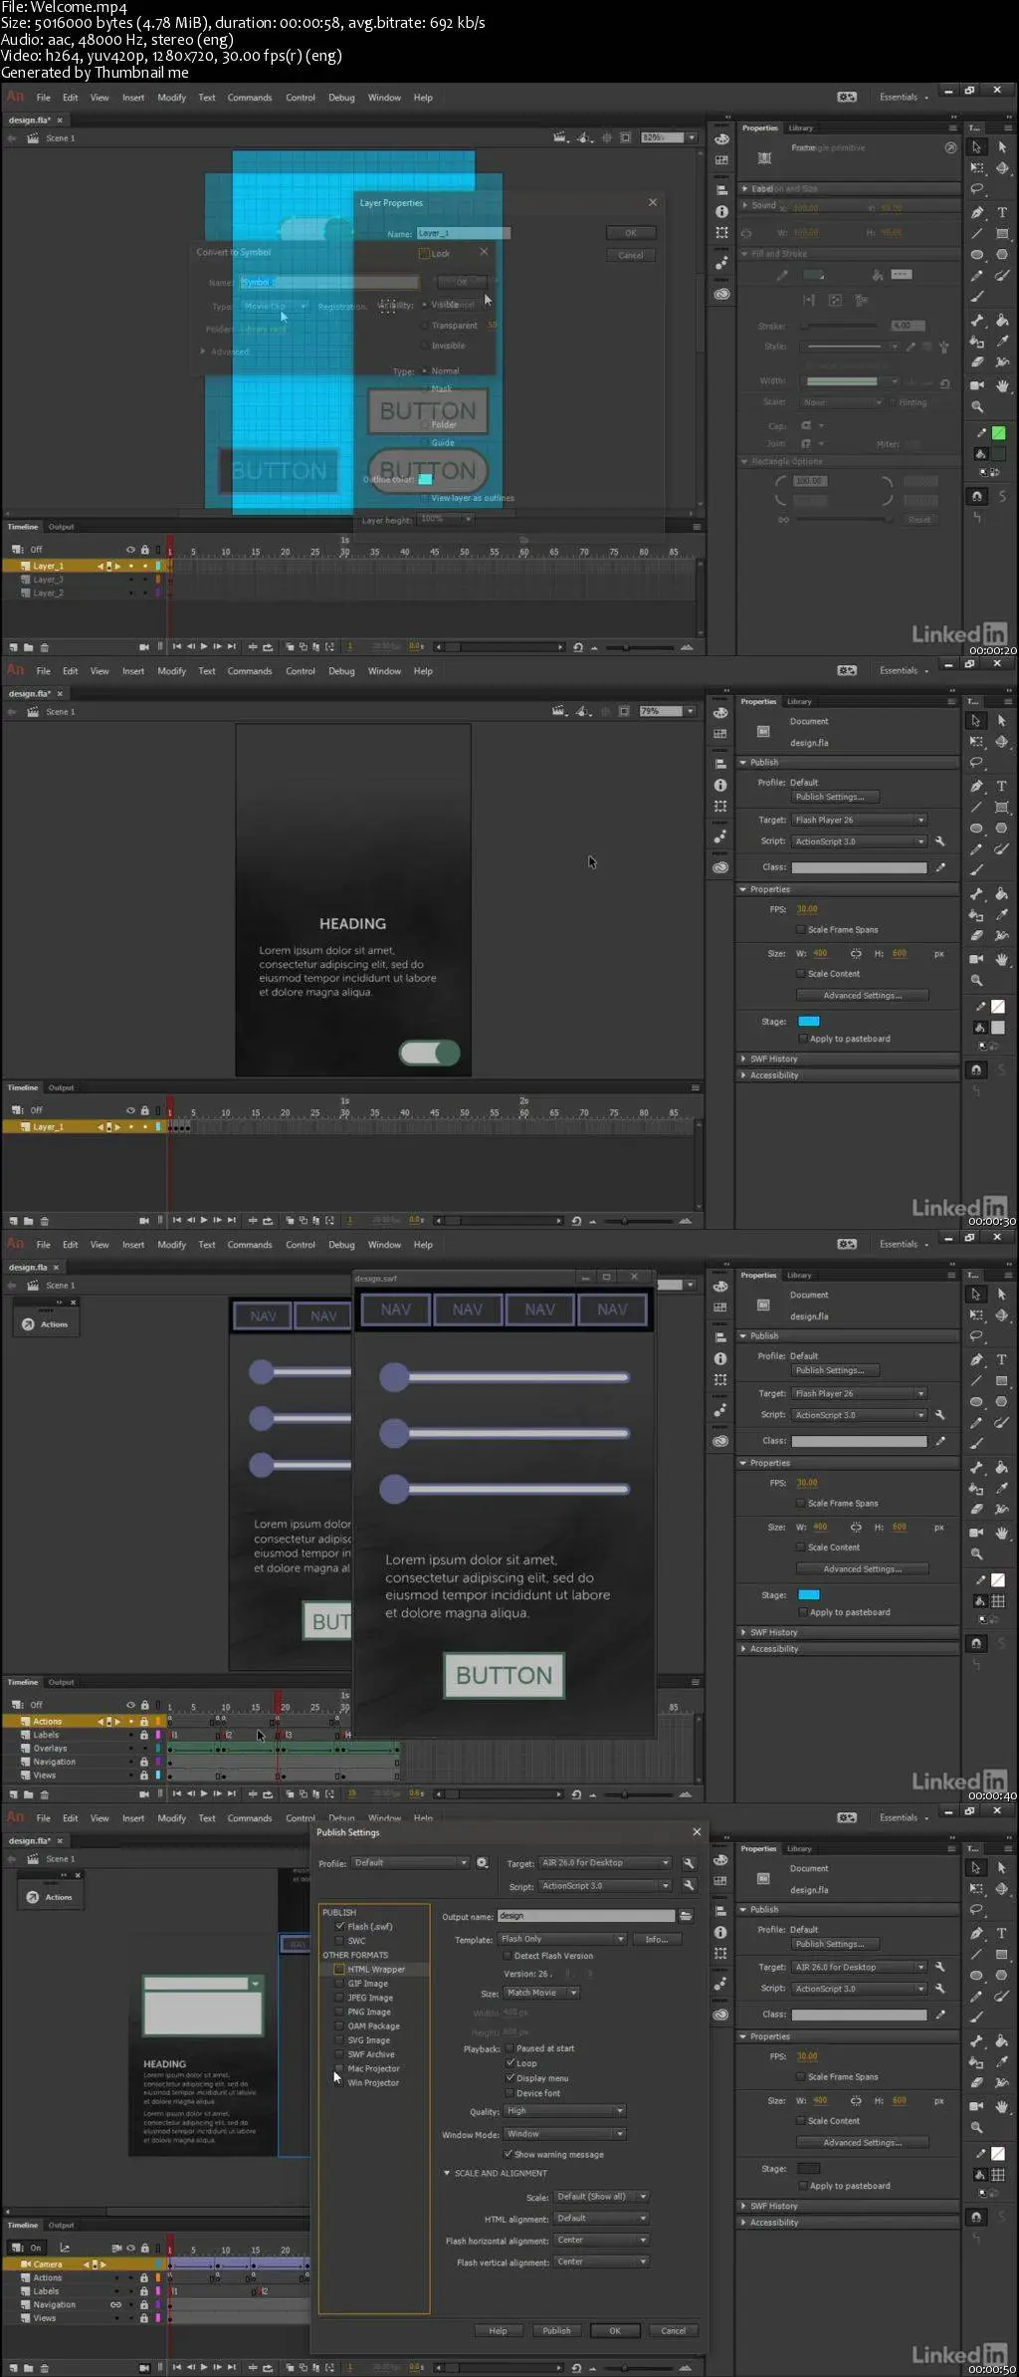Select the Bone tool in the 00:00:30 frame

(977, 893)
